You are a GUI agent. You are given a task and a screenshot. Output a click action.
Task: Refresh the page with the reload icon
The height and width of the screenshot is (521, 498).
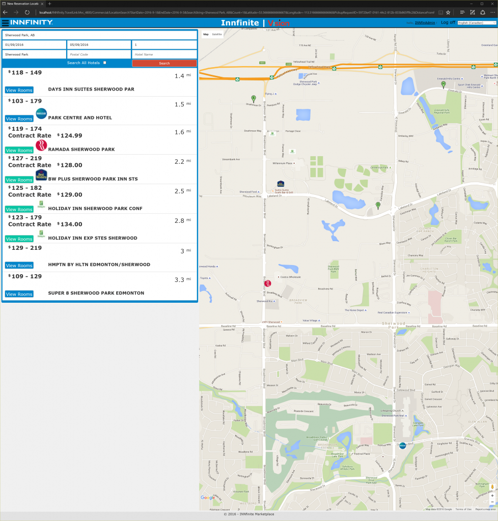(27, 12)
